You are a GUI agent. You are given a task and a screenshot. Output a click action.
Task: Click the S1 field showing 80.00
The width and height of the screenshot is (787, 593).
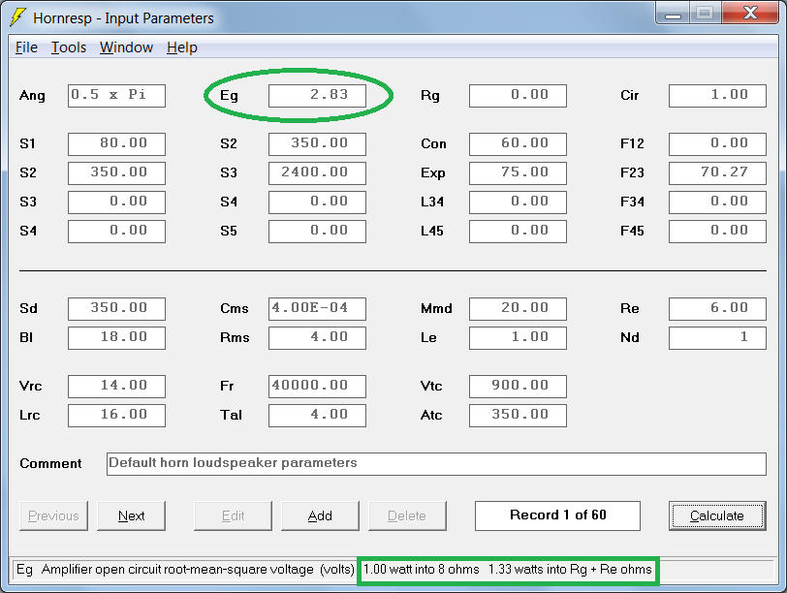coord(116,144)
